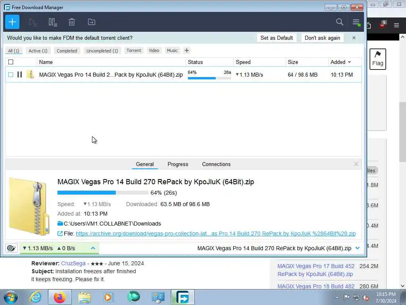406x305 pixels.
Task: Move download to folder via toolbar icon
Action: [92, 22]
